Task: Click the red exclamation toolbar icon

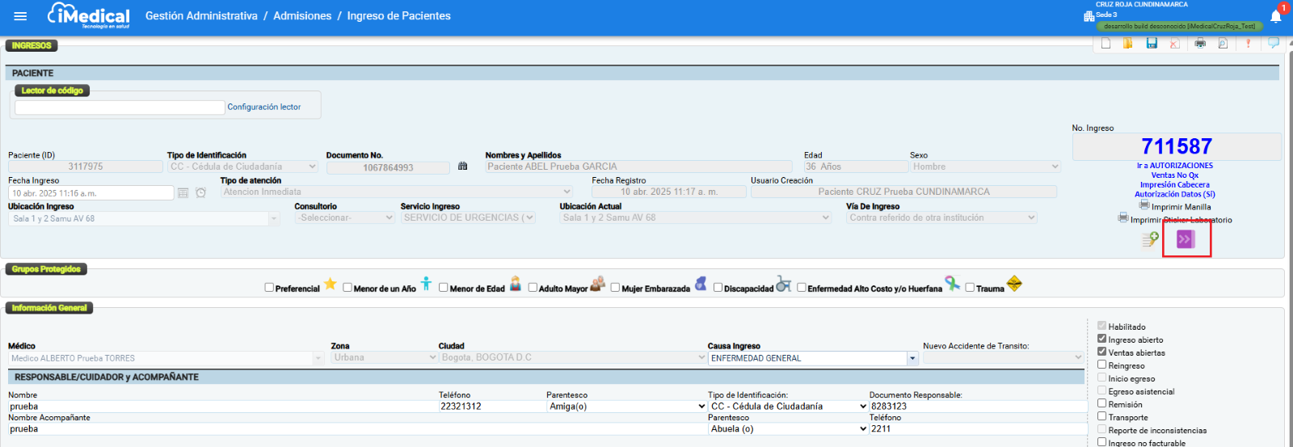Action: [x=1249, y=44]
